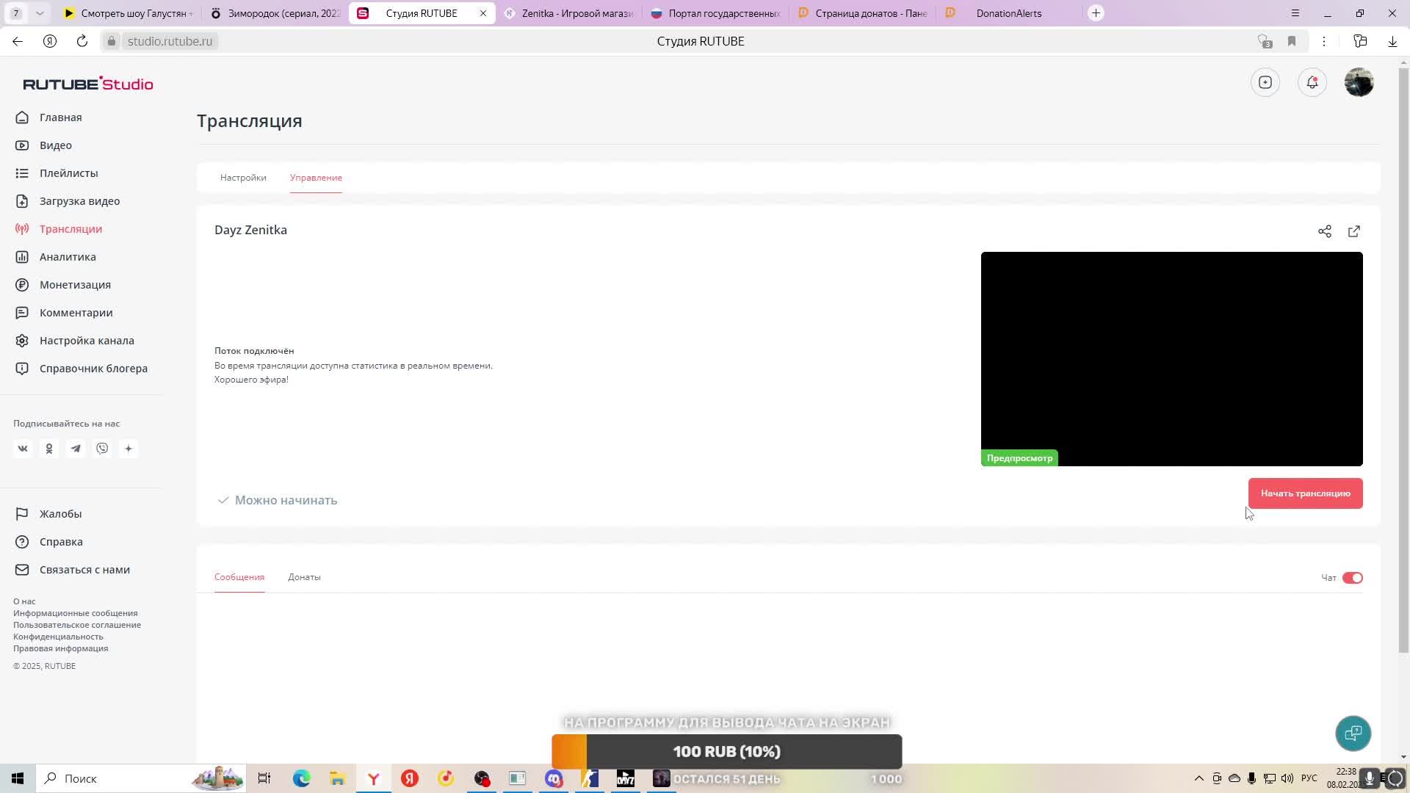Open the Odnoklassniki social link icon
The image size is (1410, 793).
(x=49, y=449)
